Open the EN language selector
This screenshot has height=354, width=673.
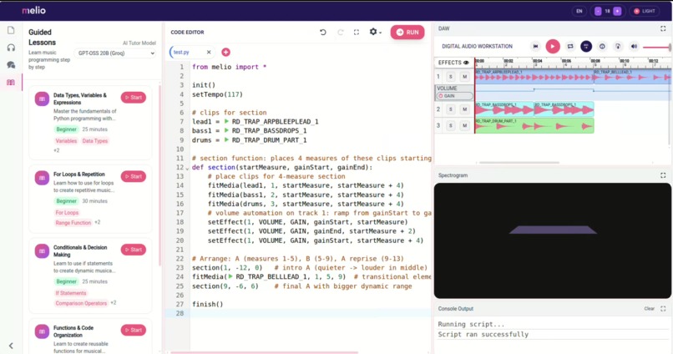579,11
